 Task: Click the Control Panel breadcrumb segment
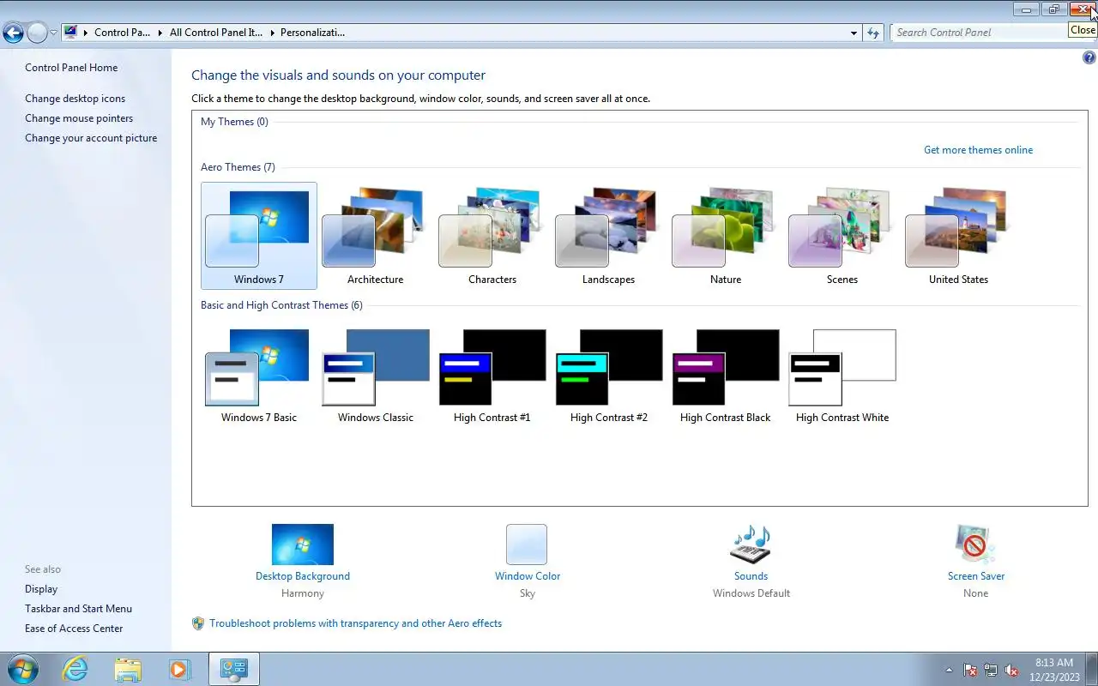pos(122,33)
